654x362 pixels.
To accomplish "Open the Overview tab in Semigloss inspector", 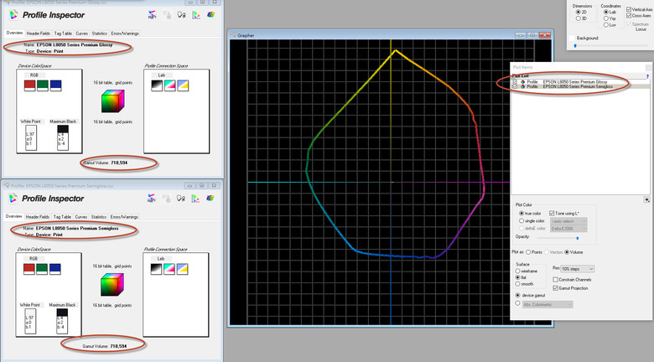I will tap(13, 216).
